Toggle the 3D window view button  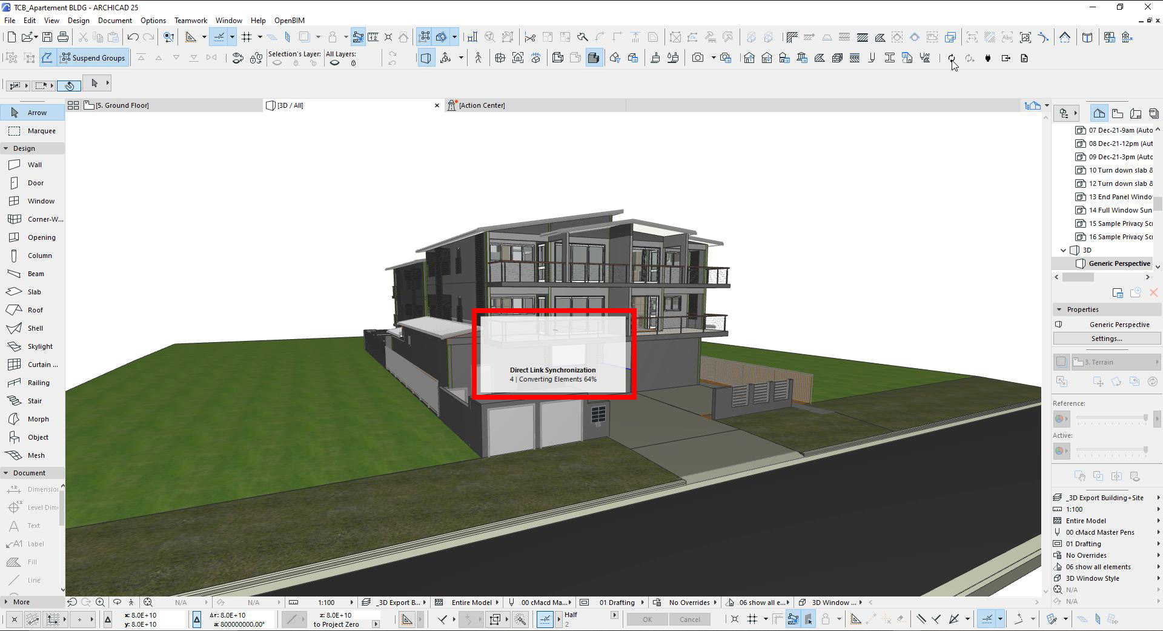tap(426, 58)
